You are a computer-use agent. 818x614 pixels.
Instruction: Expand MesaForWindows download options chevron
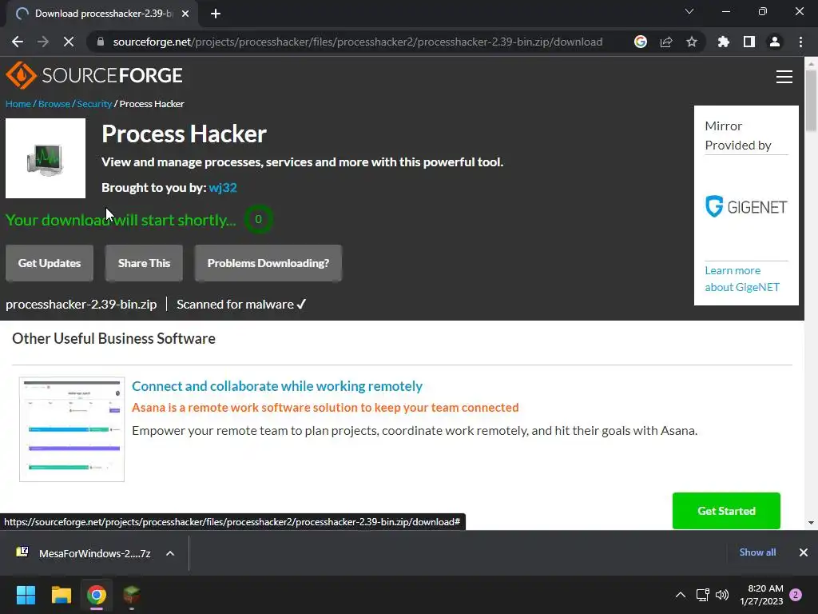click(170, 553)
